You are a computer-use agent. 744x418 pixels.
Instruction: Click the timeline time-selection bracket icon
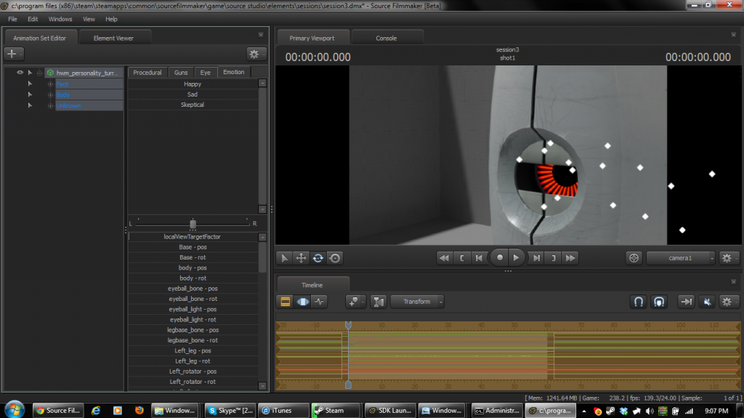point(378,302)
